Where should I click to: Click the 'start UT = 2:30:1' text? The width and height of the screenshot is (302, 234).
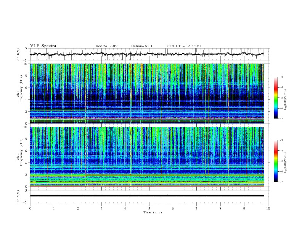click(x=184, y=46)
